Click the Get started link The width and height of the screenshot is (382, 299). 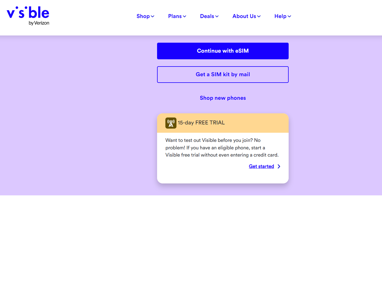point(261,166)
